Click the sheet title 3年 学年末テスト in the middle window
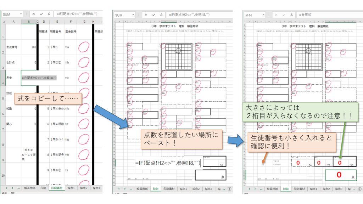The width and height of the screenshot is (363, 204). [175, 26]
